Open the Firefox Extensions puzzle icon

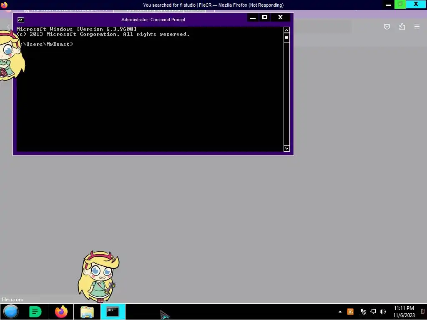[402, 27]
